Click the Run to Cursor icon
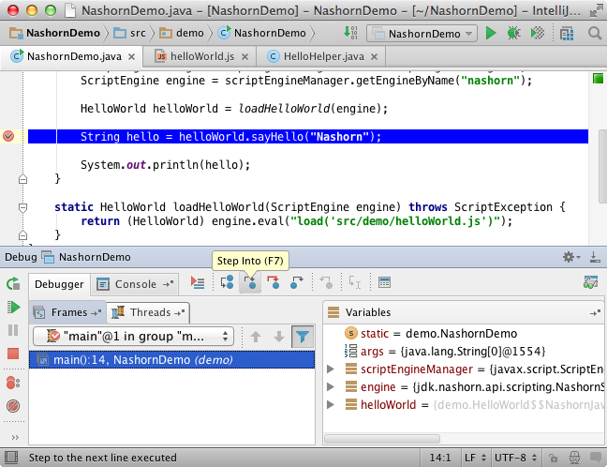The height and width of the screenshot is (467, 607). (355, 282)
